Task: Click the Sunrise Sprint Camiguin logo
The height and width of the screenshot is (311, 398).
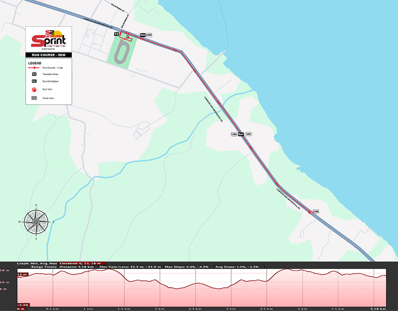Action: [49, 40]
